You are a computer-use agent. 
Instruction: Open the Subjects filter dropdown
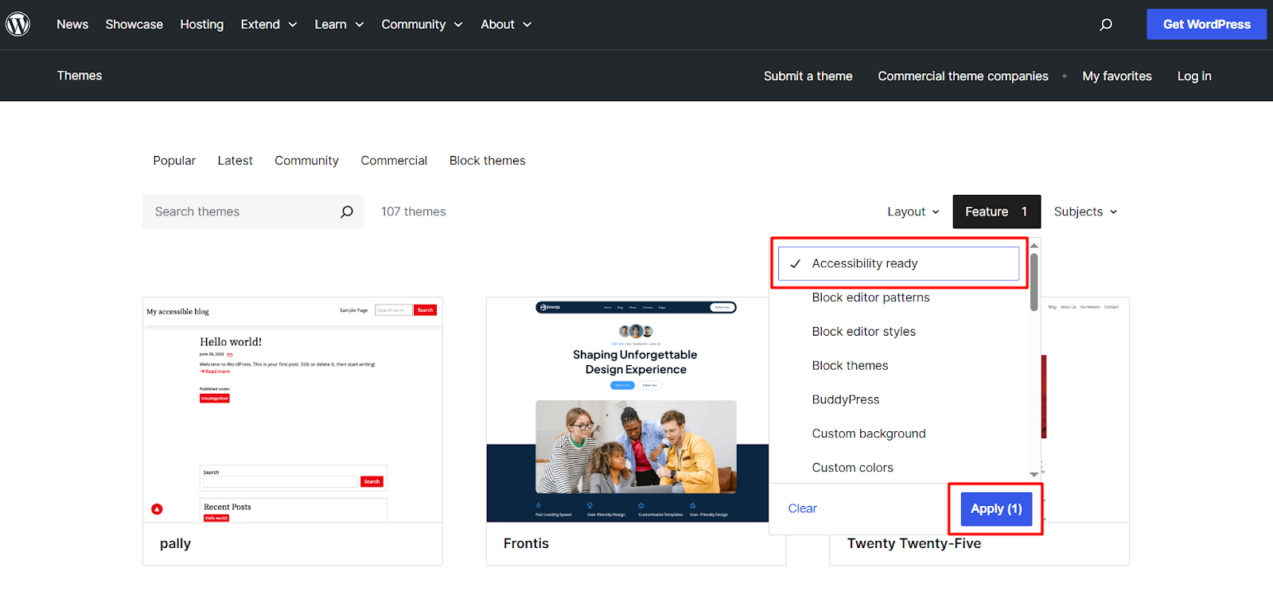[x=1085, y=212]
